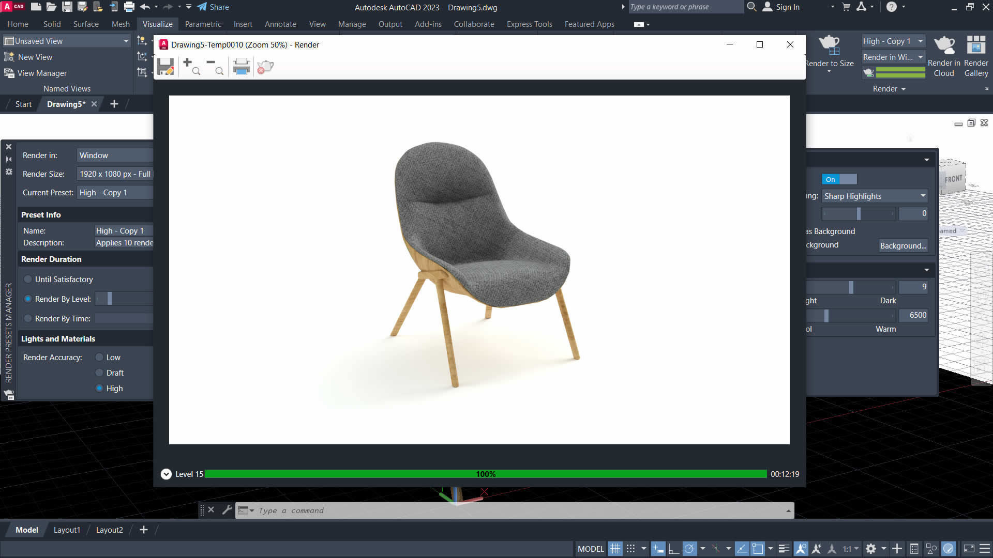Image resolution: width=993 pixels, height=558 pixels.
Task: Zoom in on the render preview
Action: pyautogui.click(x=191, y=66)
